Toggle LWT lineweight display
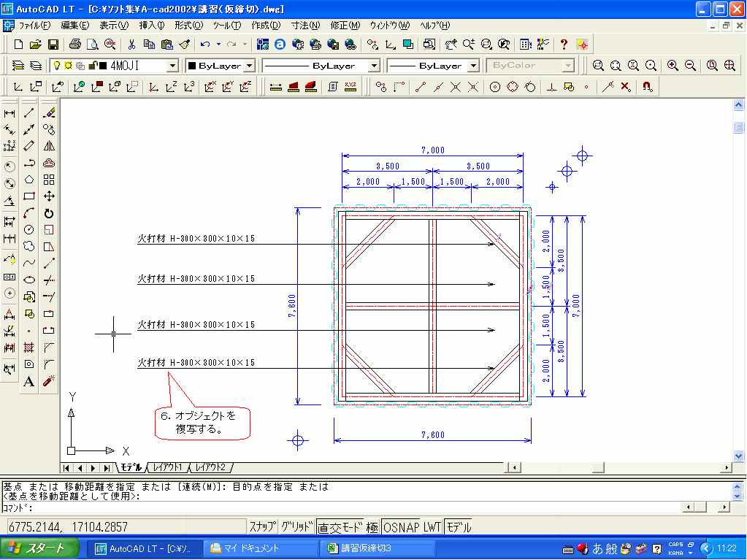747x560 pixels. point(432,527)
